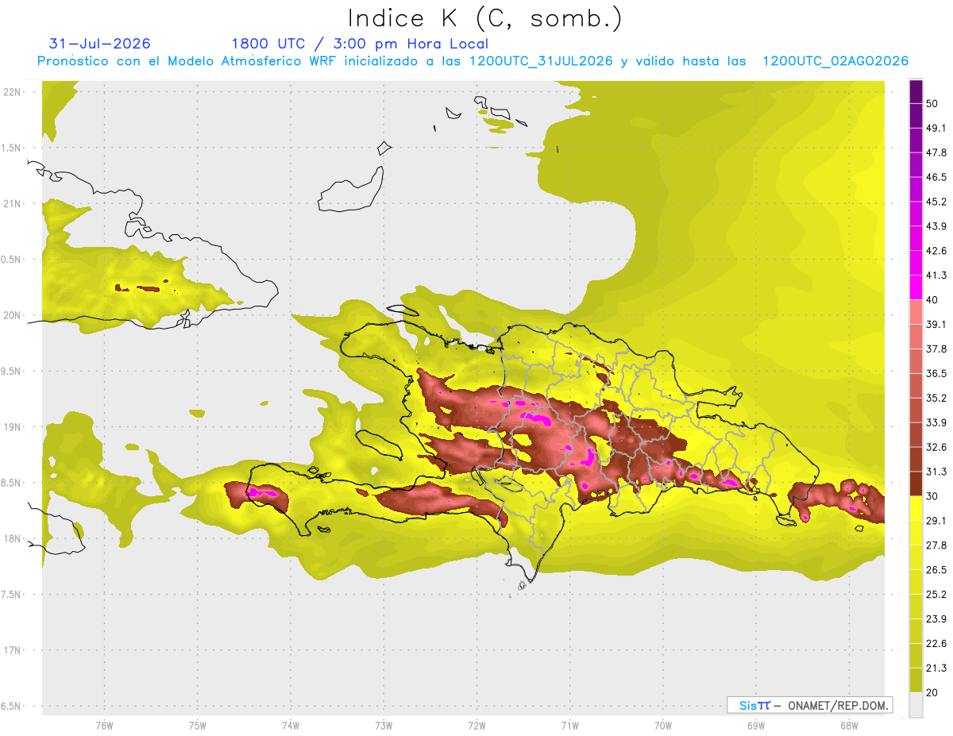Click the '75W' longitude label
Image resolution: width=953 pixels, height=736 pixels.
[x=197, y=726]
